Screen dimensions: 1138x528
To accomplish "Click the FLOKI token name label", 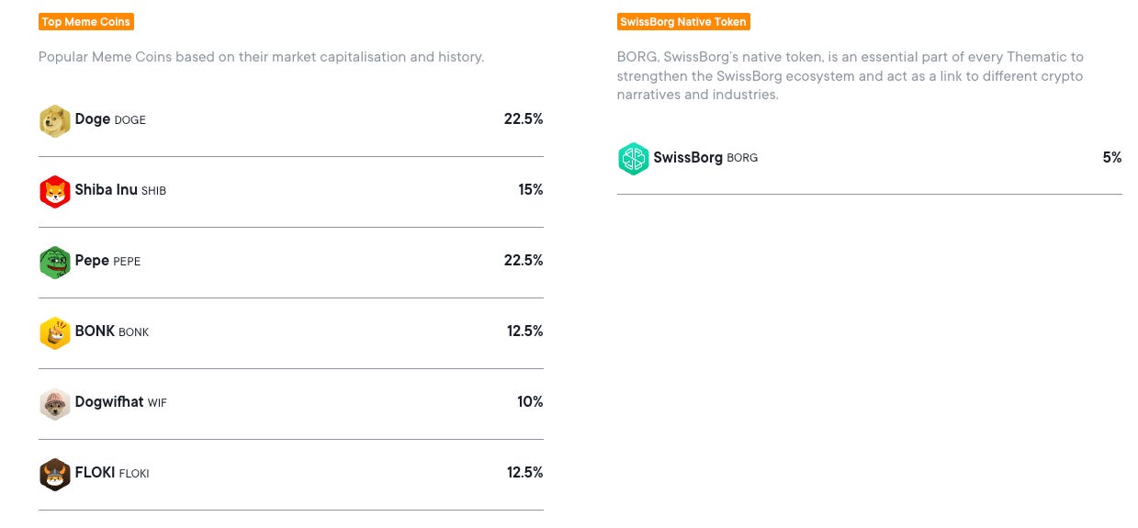I will click(112, 473).
